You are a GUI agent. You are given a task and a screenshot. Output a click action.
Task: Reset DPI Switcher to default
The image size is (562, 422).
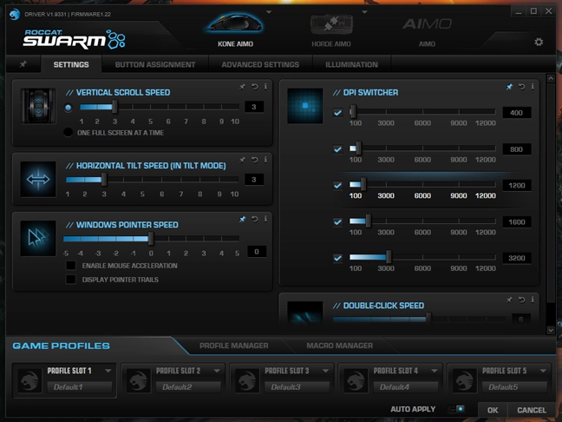[x=521, y=87]
